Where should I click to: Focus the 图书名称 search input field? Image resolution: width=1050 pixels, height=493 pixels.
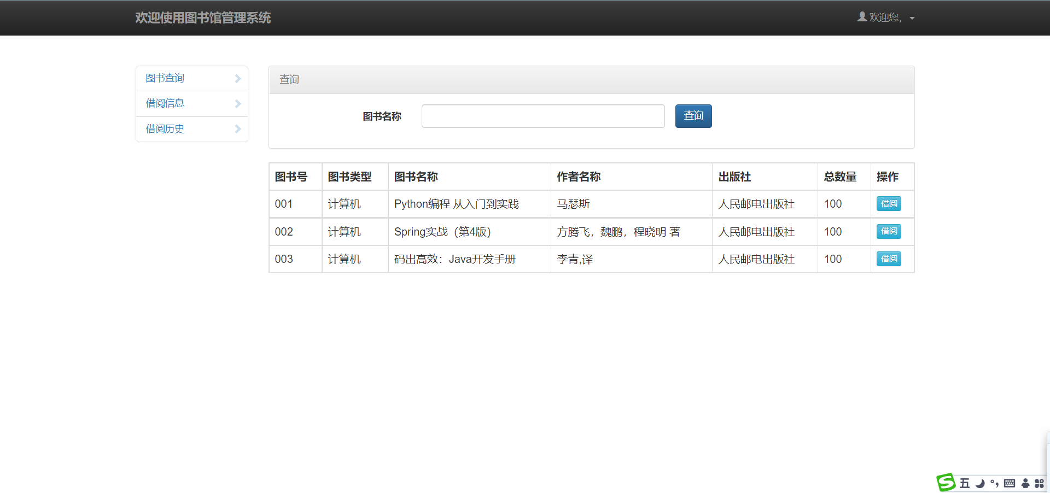pos(543,116)
